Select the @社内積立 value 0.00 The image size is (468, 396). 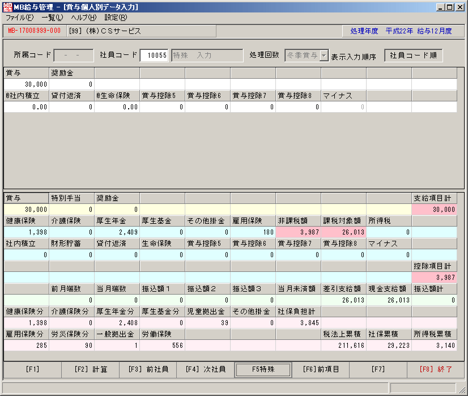click(26, 107)
